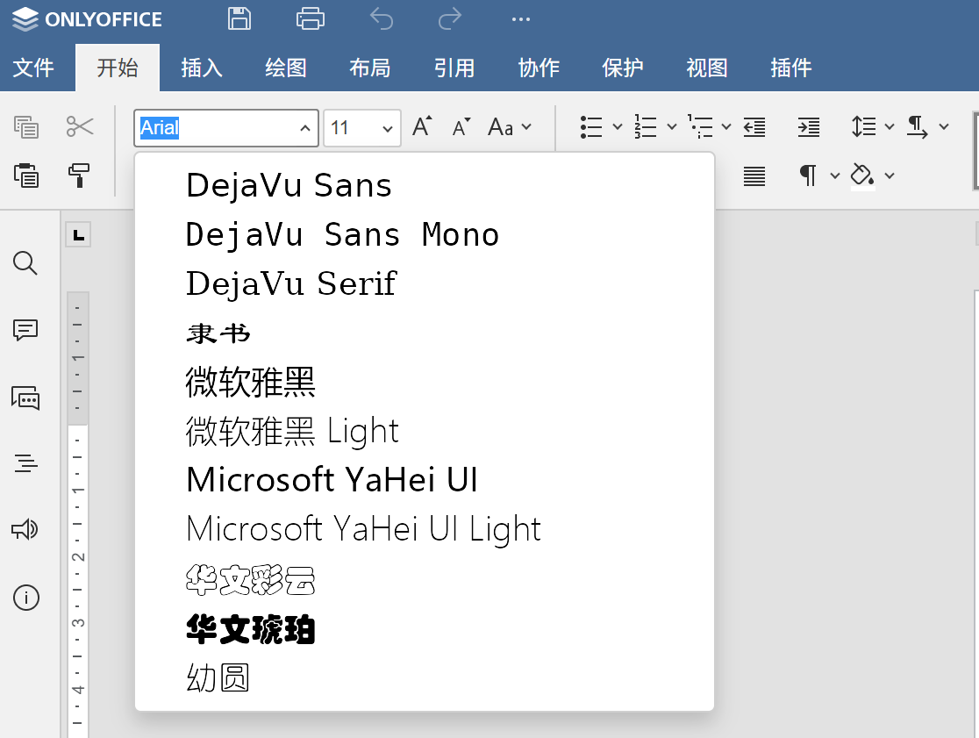Open the change case Aa dropdown
This screenshot has width=979, height=738.
510,127
